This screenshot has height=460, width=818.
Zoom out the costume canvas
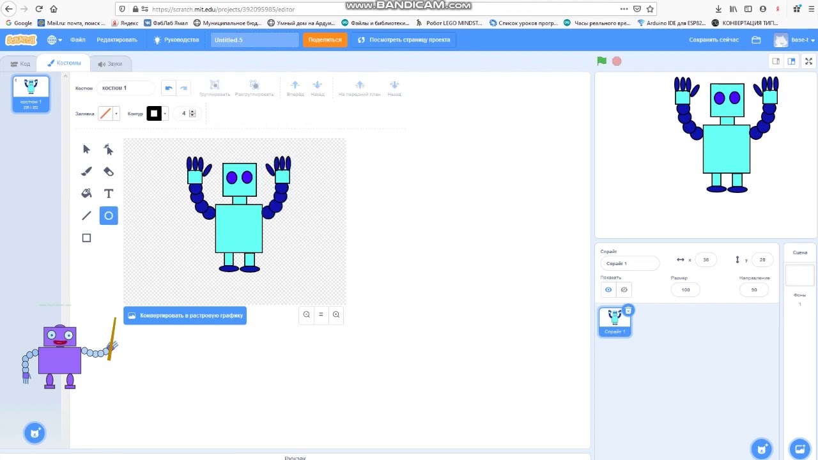tap(306, 314)
